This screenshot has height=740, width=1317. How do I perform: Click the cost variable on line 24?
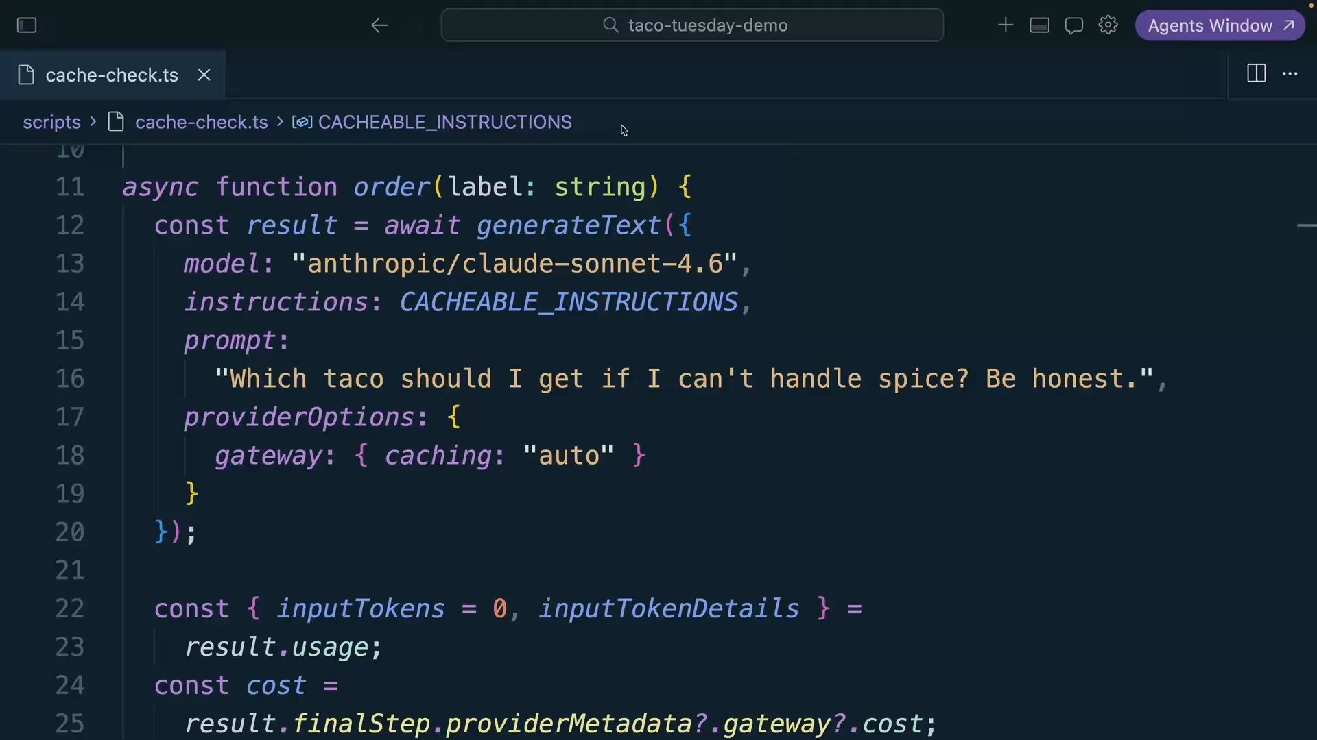click(276, 685)
